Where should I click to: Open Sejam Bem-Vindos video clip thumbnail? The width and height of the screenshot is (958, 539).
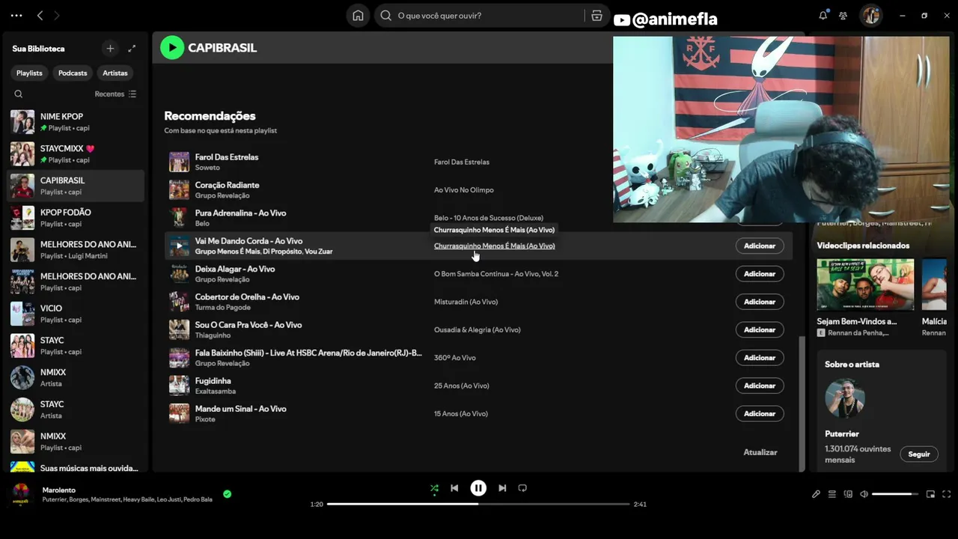(865, 284)
